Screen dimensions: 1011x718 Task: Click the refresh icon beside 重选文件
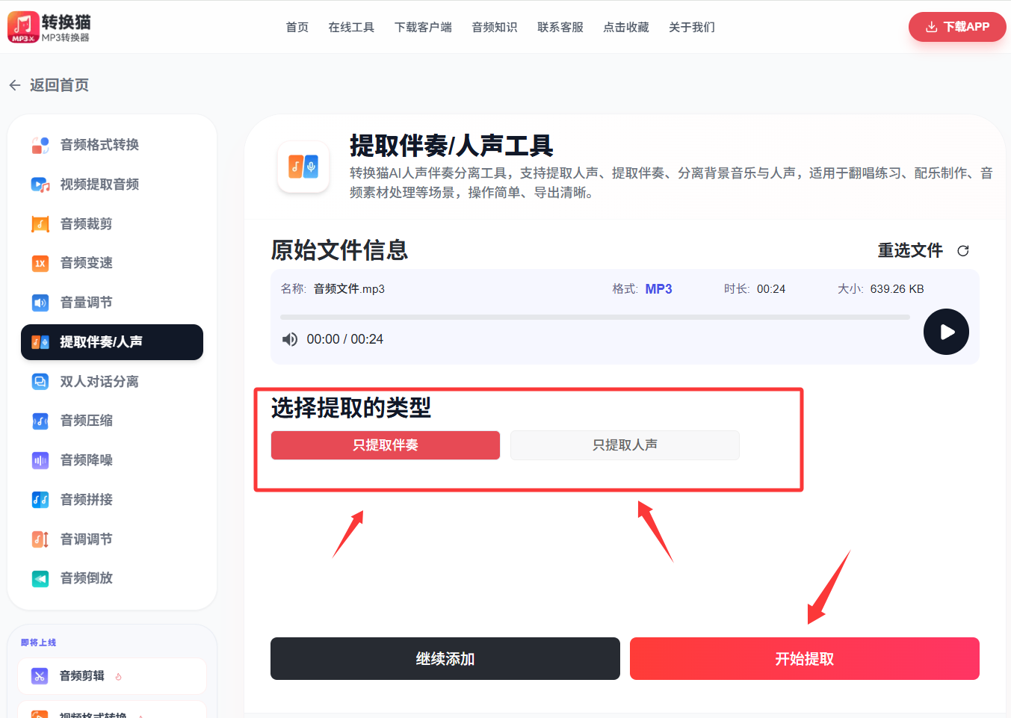click(x=963, y=251)
